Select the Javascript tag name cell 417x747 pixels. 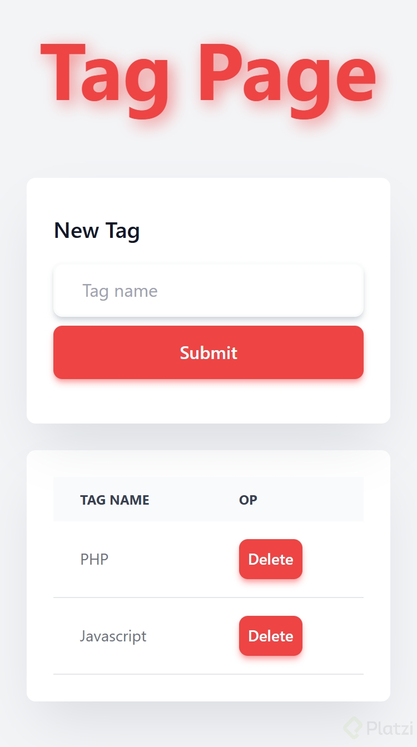(x=113, y=636)
